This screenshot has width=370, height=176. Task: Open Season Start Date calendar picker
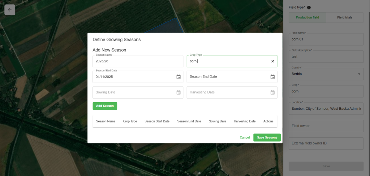tap(178, 77)
